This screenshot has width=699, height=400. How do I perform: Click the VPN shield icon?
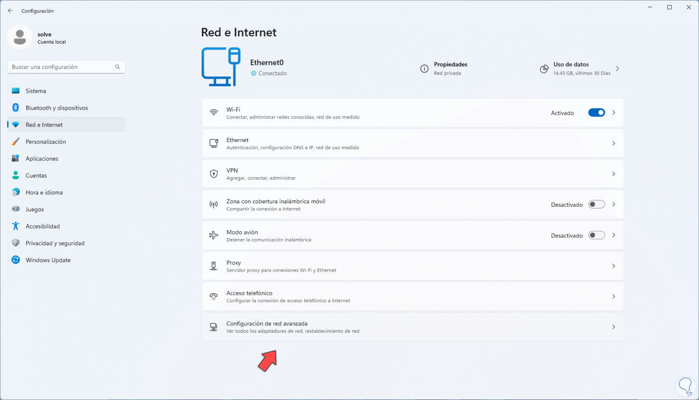pyautogui.click(x=214, y=174)
